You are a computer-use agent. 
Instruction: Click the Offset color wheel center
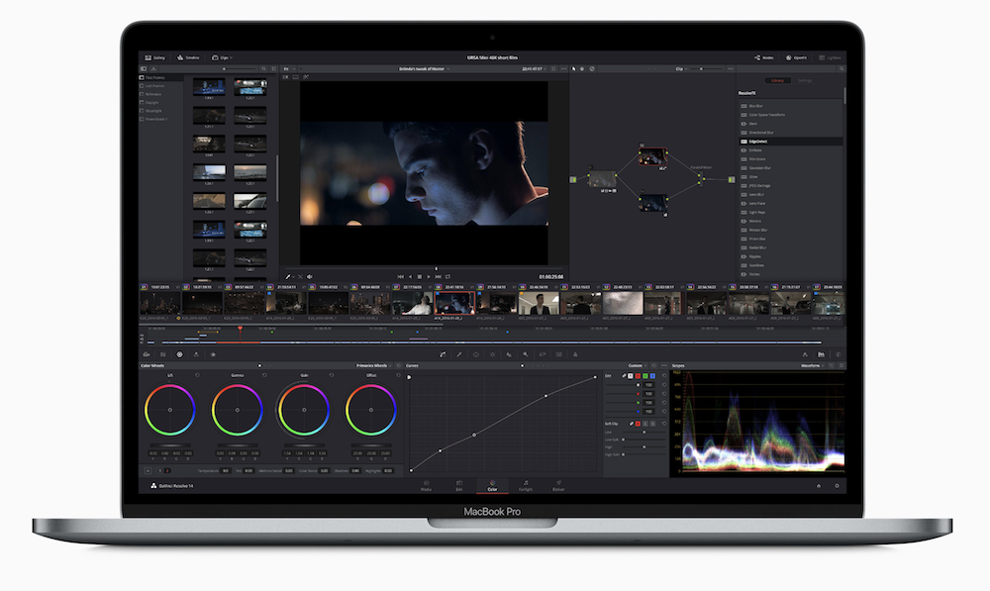tap(370, 410)
